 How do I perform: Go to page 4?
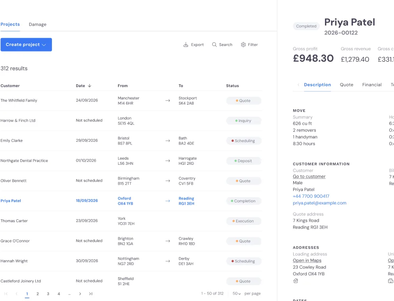coord(59,294)
